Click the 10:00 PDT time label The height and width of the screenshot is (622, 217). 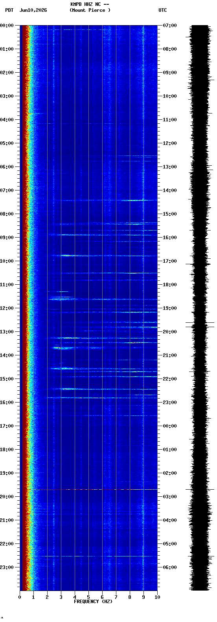(7, 261)
